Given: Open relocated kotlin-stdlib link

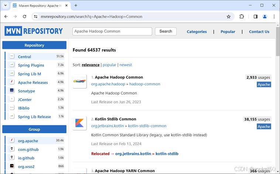Looking at the screenshot, I should tap(167, 154).
